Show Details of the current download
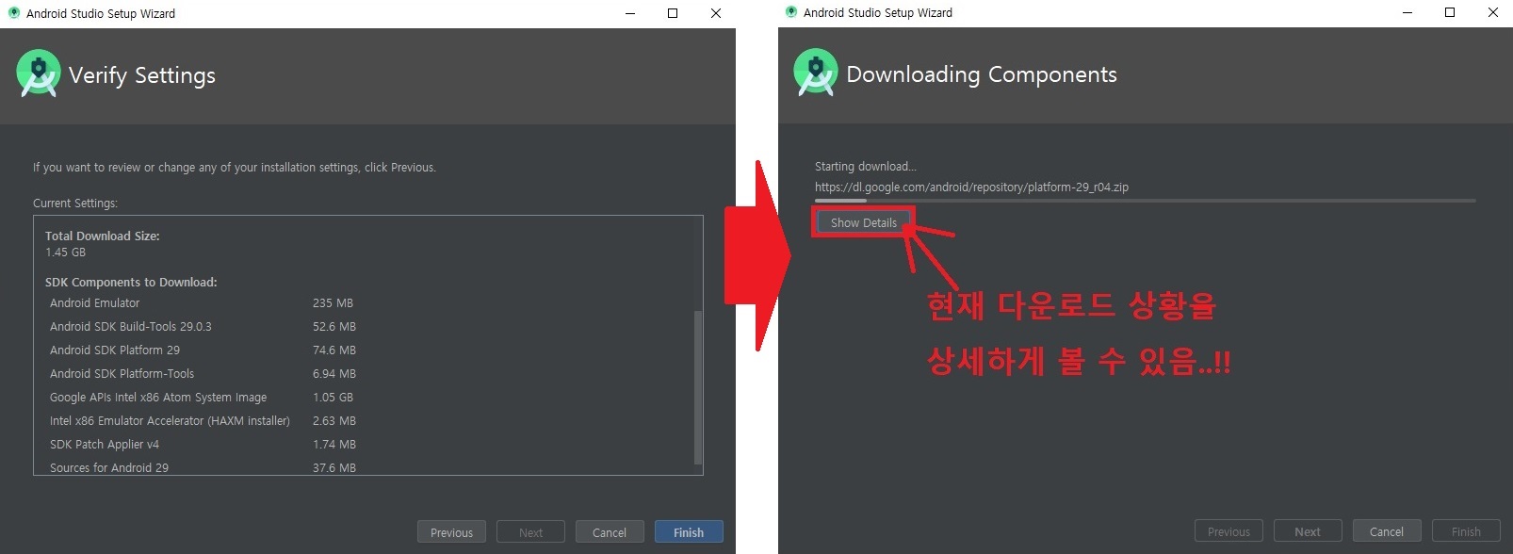Viewport: 1513px width, 554px height. coord(864,222)
